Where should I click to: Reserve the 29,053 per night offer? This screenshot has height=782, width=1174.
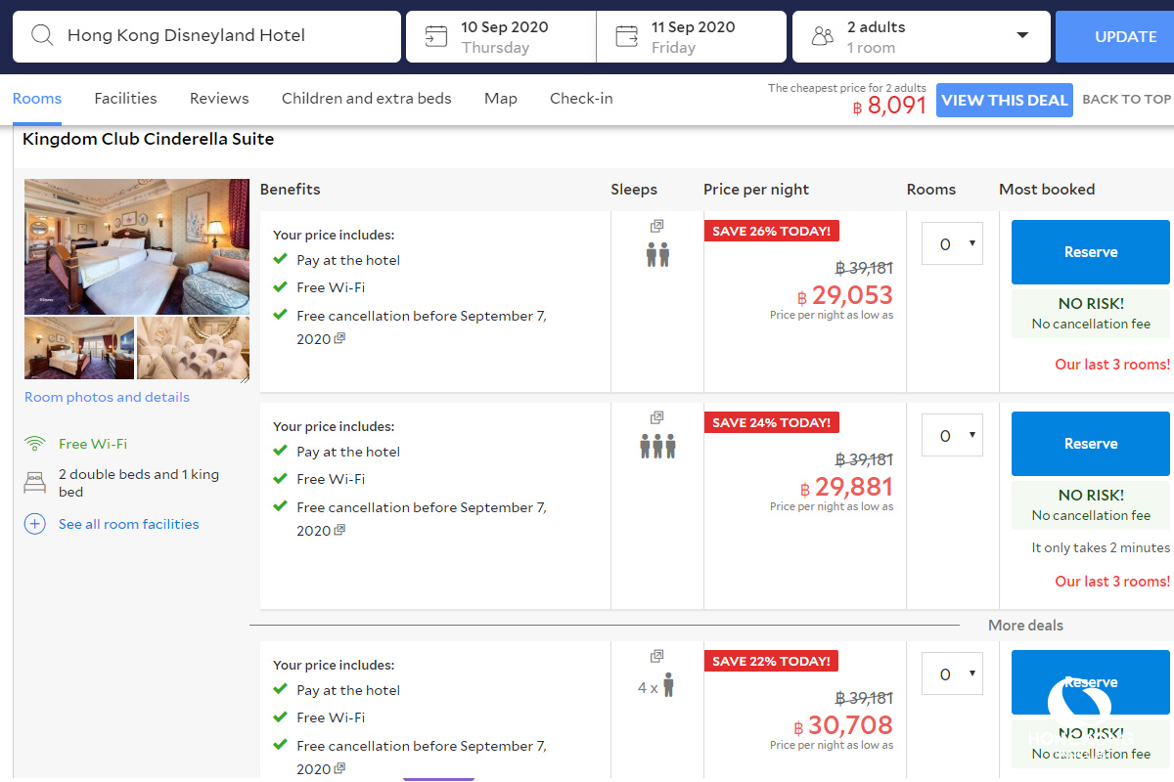click(x=1091, y=252)
